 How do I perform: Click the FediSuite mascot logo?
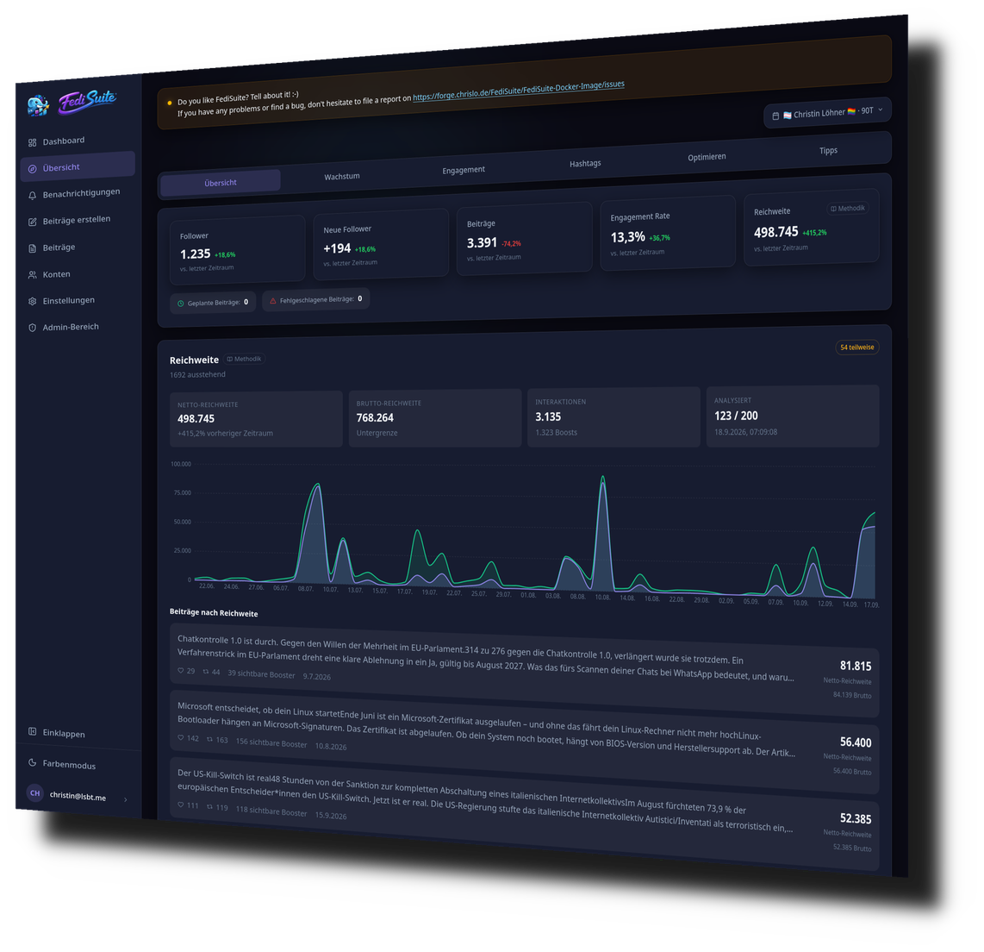point(38,105)
